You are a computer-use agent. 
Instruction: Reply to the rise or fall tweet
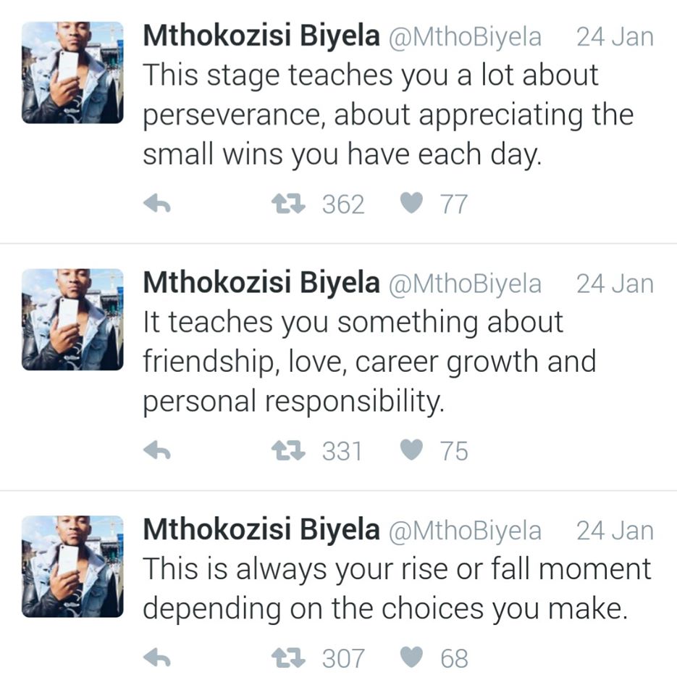157,658
